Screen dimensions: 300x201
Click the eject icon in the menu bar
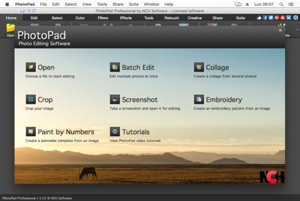tap(247, 4)
